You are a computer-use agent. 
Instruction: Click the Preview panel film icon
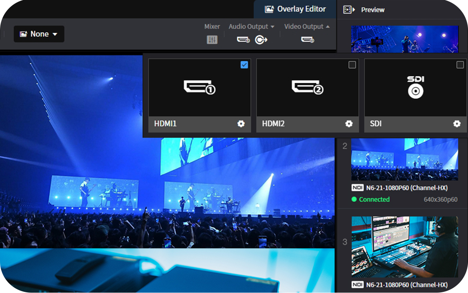pyautogui.click(x=349, y=10)
